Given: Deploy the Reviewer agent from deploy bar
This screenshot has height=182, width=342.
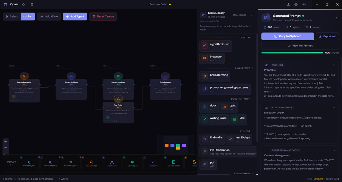Looking at the screenshot, I should (153, 164).
